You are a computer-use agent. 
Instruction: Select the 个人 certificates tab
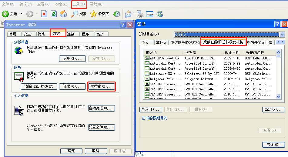coord(146,43)
